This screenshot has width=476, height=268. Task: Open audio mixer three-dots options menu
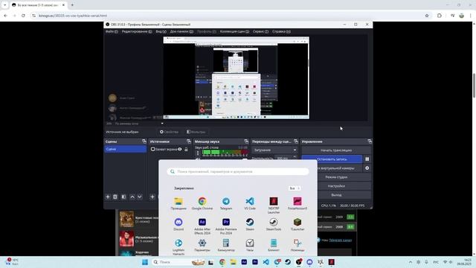point(198,153)
